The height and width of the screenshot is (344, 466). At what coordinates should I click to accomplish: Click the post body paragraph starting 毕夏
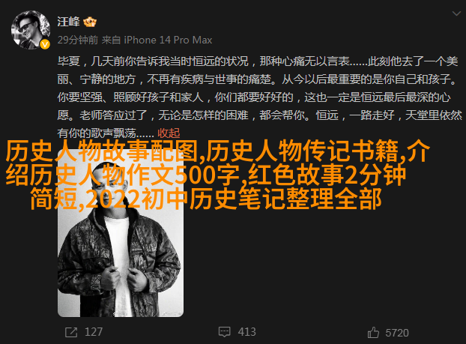tap(260, 97)
